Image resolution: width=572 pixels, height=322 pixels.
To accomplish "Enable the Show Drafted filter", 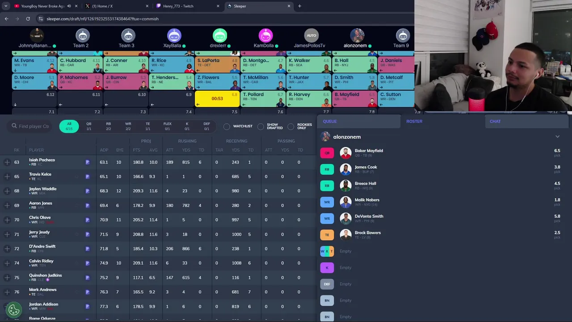I will [261, 127].
